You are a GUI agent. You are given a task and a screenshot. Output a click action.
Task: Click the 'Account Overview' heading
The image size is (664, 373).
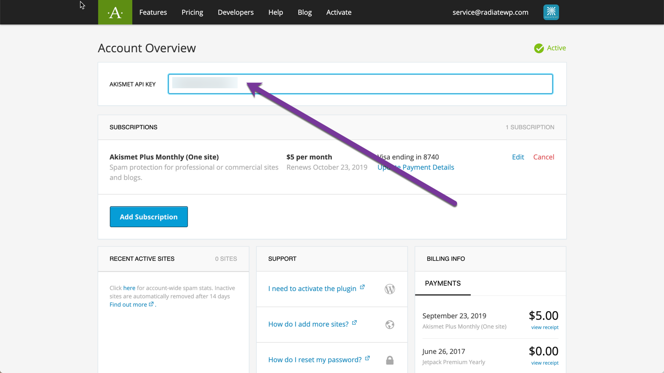click(x=147, y=48)
